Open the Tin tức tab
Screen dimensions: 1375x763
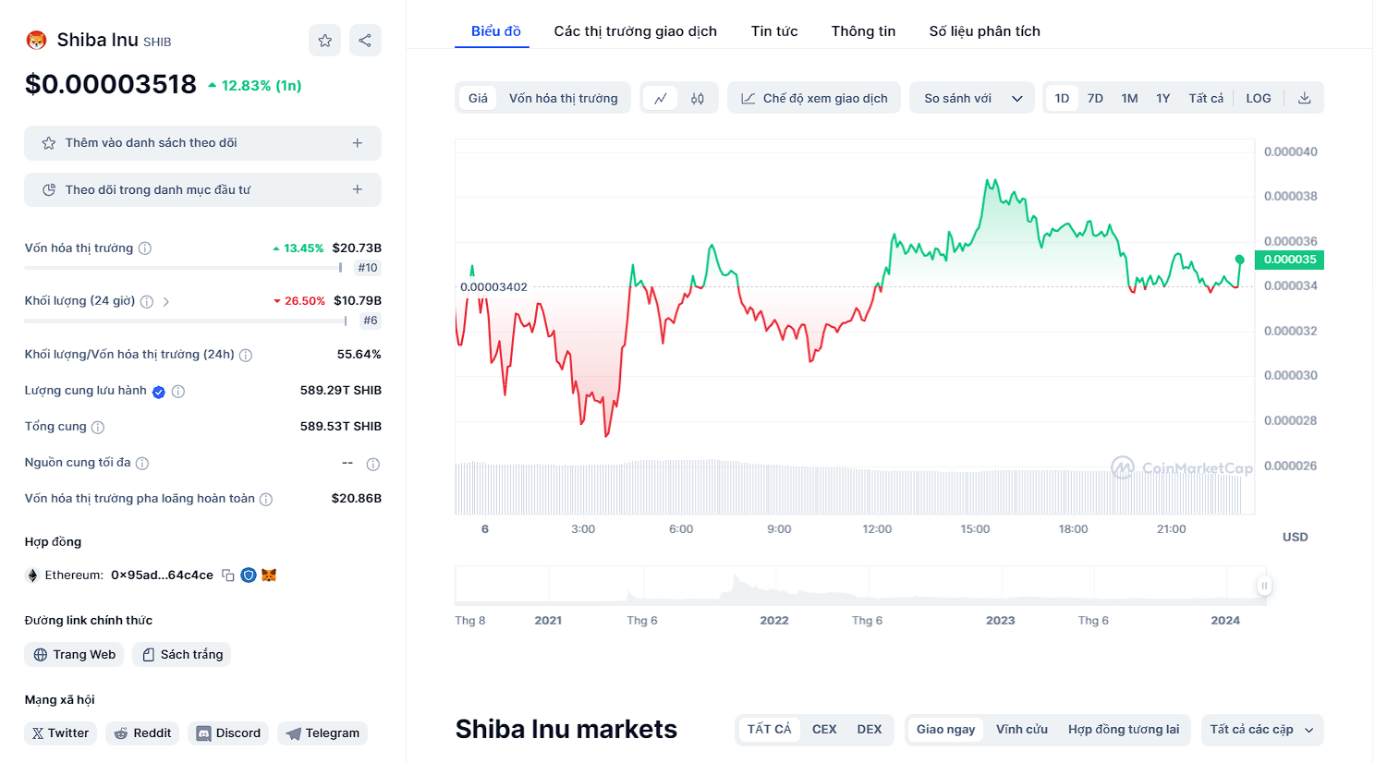[774, 31]
